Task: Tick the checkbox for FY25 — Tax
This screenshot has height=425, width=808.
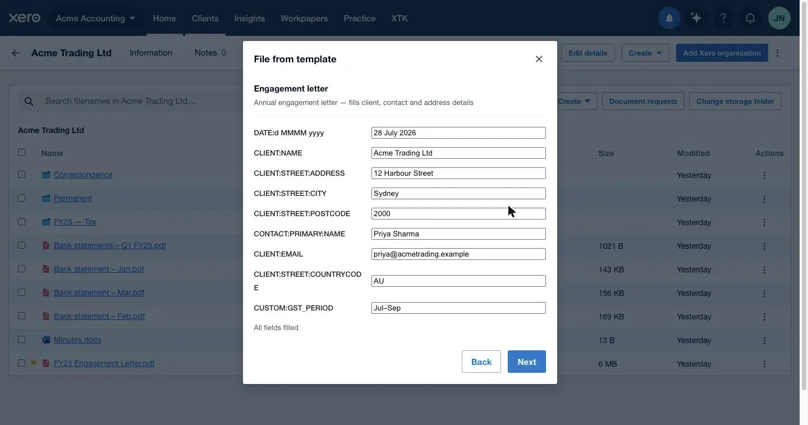Action: click(x=21, y=221)
